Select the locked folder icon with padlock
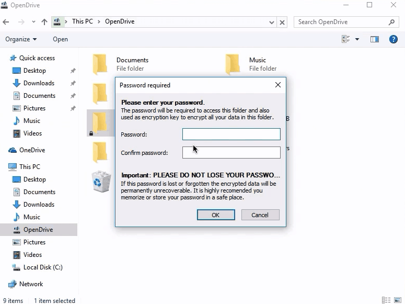The image size is (405, 304). point(100,123)
